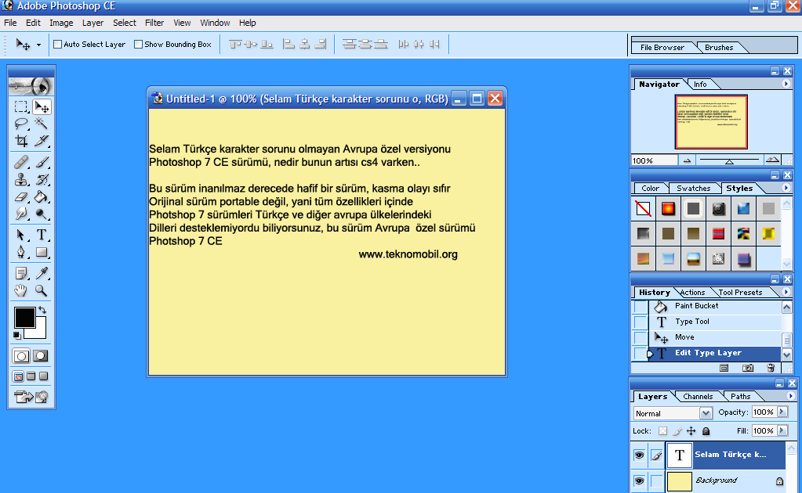The height and width of the screenshot is (493, 802).
Task: Select the Notes tool
Action: 21,274
